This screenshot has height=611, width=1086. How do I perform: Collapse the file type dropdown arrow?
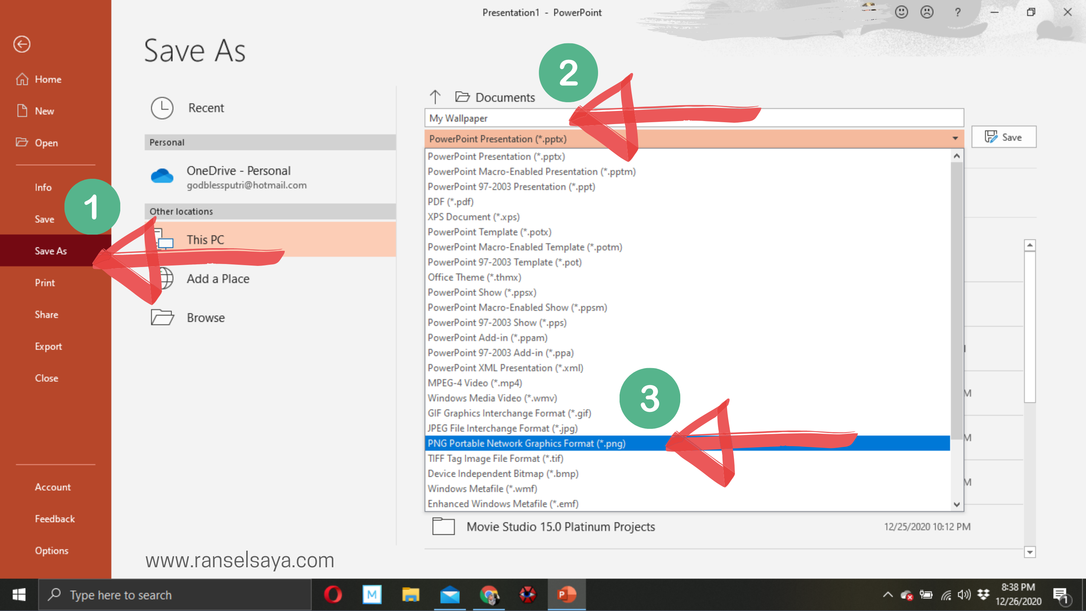[x=955, y=139]
